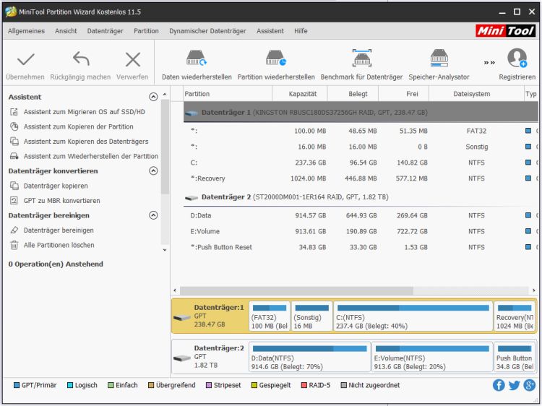Collapse the Datenträger konvertieren section
The width and height of the screenshot is (542, 406).
click(x=153, y=170)
